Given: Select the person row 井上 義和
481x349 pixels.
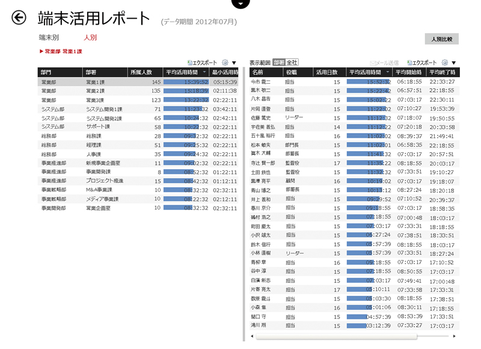Looking at the screenshot, I should click(355, 199).
